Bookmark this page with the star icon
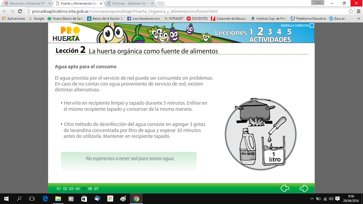The height and width of the screenshot is (204, 363). click(351, 11)
